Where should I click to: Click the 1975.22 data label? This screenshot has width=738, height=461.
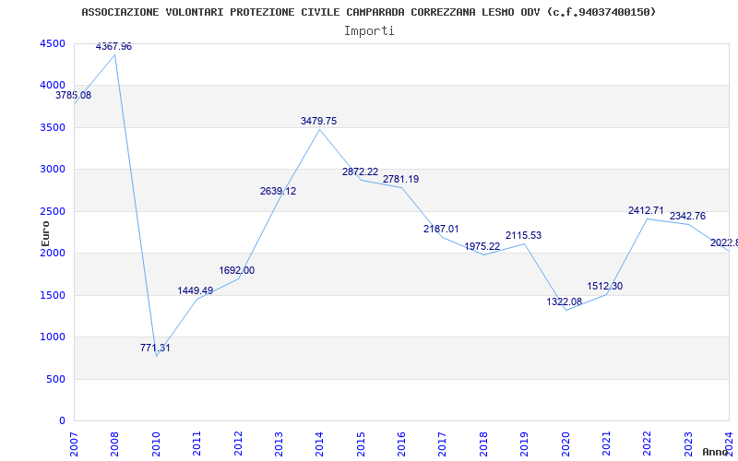482,247
